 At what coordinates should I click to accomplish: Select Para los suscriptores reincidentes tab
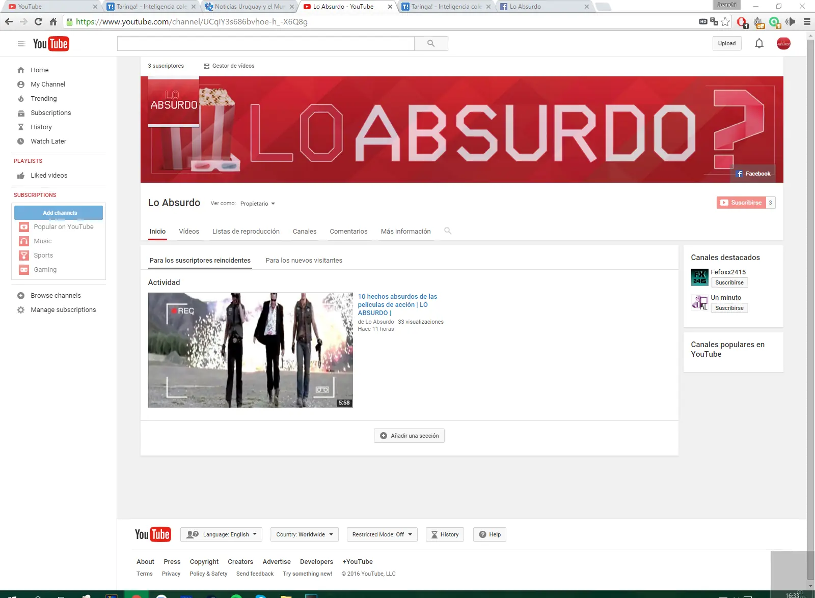[200, 261]
